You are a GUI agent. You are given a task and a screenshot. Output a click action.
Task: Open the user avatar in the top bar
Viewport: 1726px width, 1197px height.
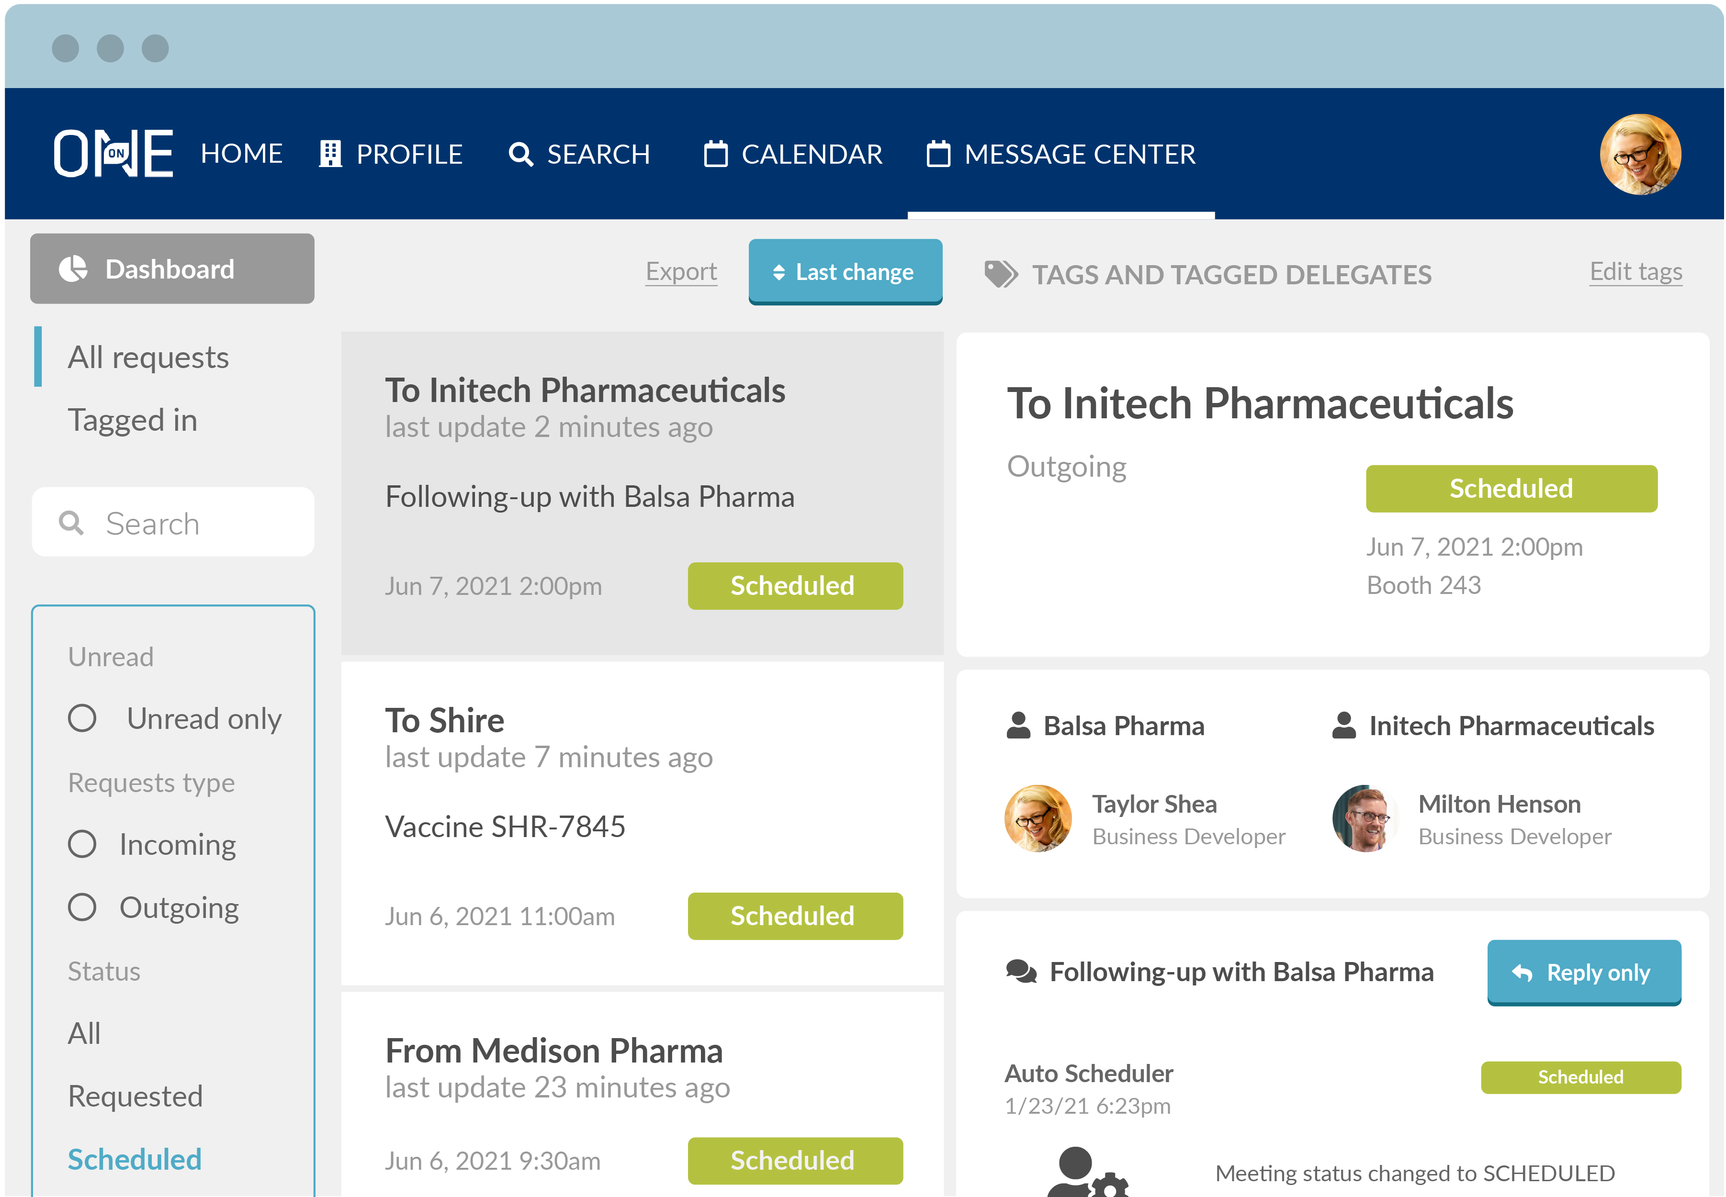coord(1640,154)
